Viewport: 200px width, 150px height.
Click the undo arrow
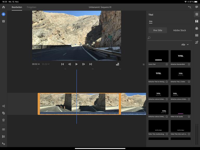pos(190,7)
